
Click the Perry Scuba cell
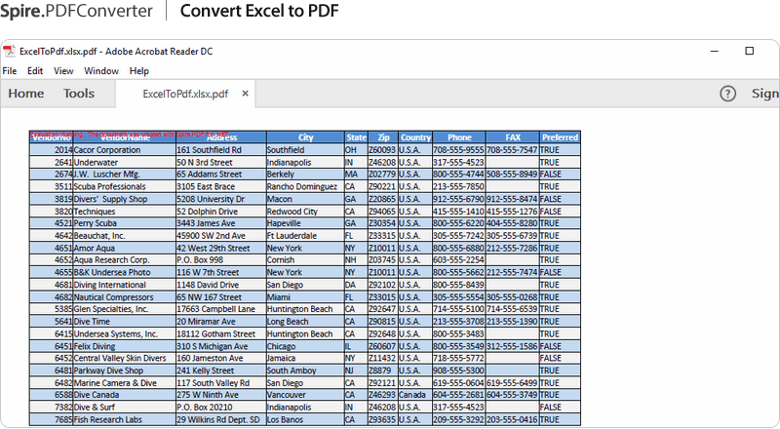click(x=125, y=223)
